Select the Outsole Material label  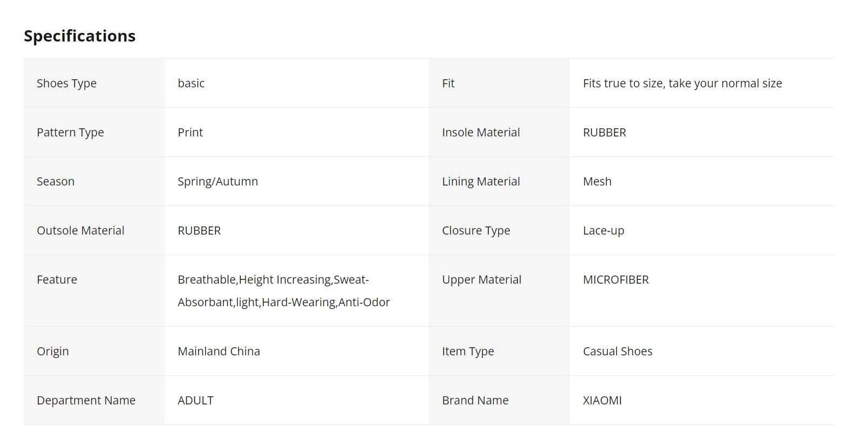80,230
